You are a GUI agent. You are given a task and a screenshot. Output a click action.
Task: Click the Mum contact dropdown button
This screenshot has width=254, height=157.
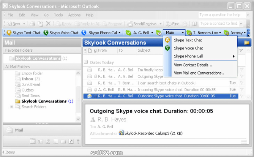pyautogui.click(x=183, y=33)
